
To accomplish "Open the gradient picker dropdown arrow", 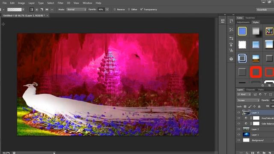I will pos(23,9).
